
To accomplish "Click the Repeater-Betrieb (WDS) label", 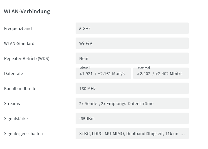I will tap(27, 59).
